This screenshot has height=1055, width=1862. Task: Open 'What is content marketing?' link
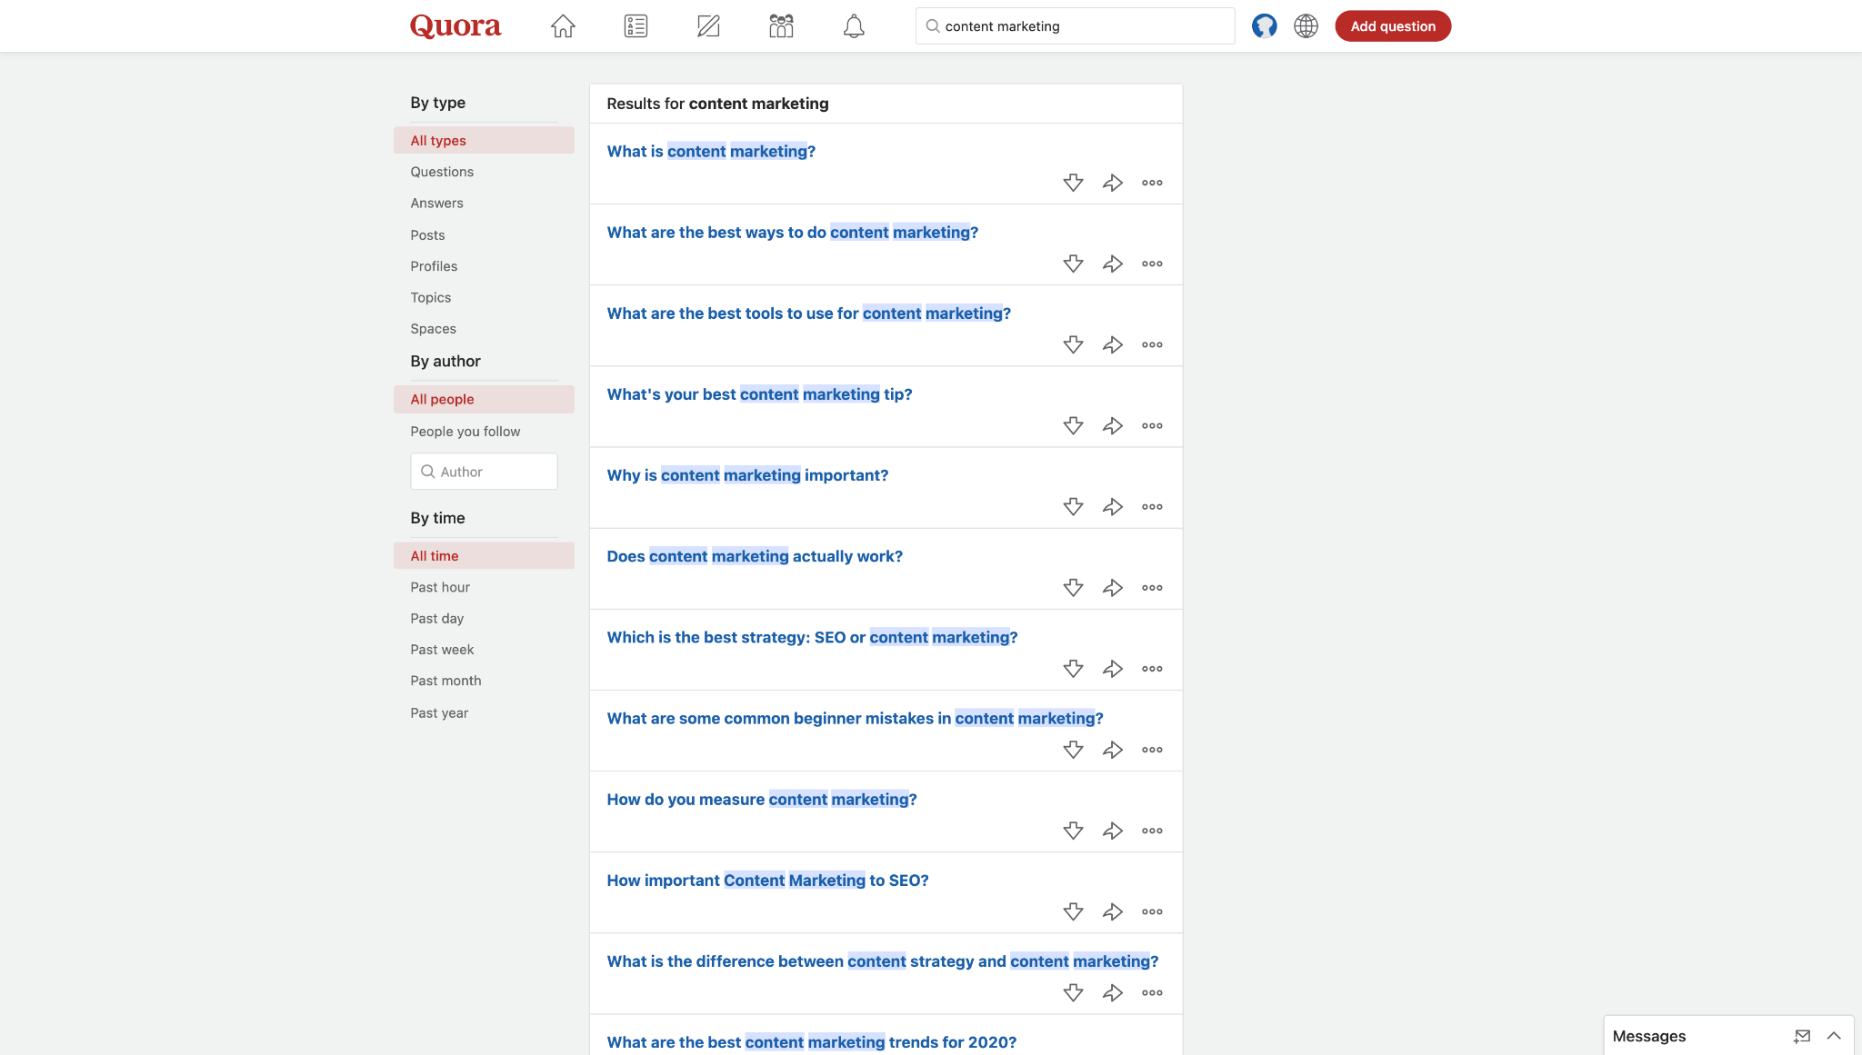[x=711, y=151]
